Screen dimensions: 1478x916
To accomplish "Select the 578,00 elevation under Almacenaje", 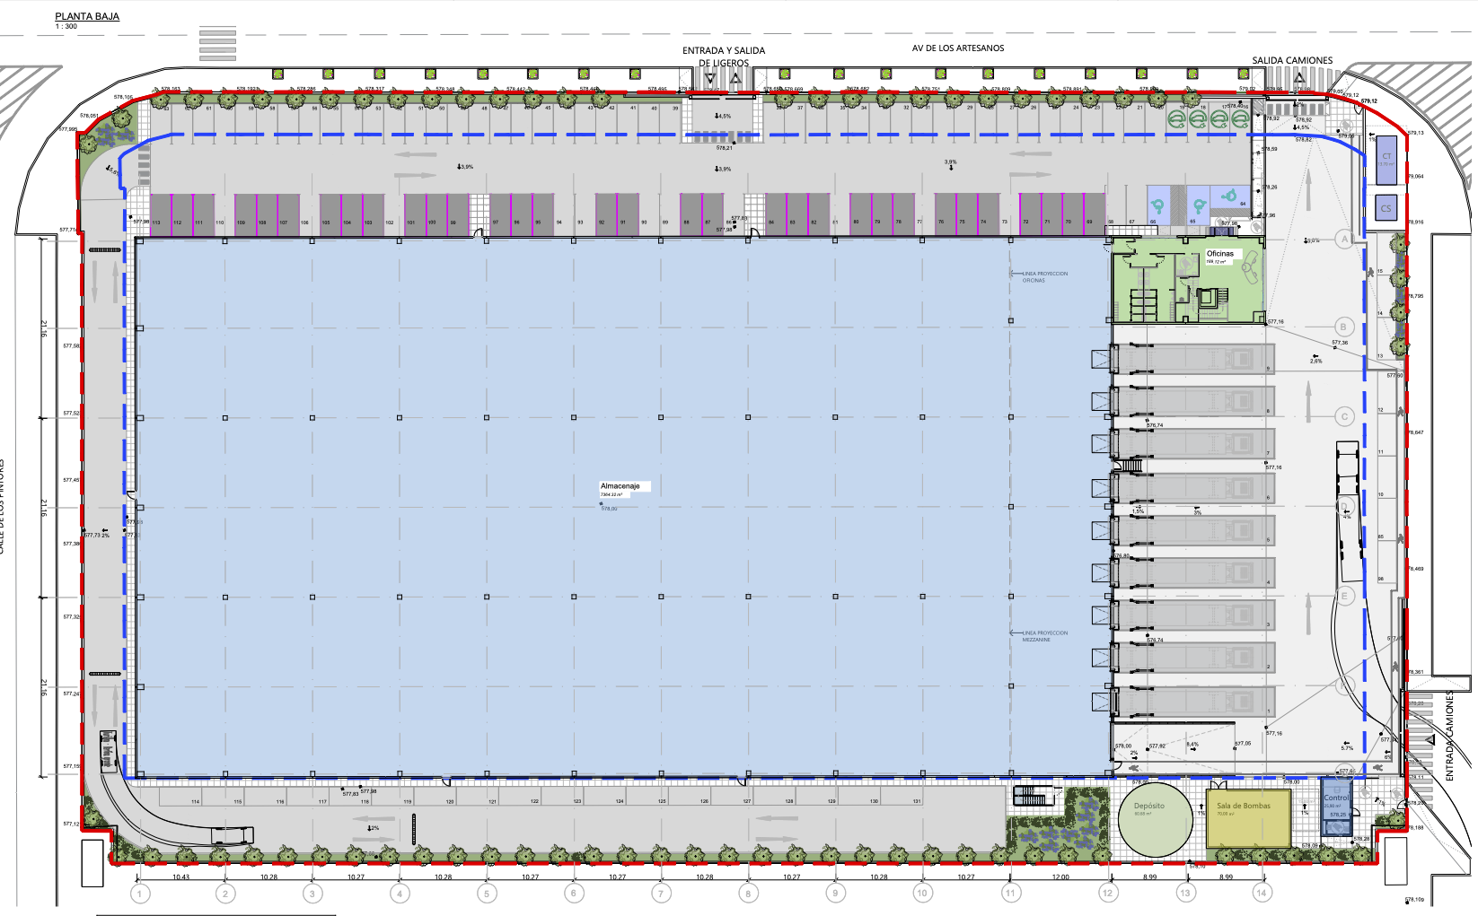I will tap(609, 509).
